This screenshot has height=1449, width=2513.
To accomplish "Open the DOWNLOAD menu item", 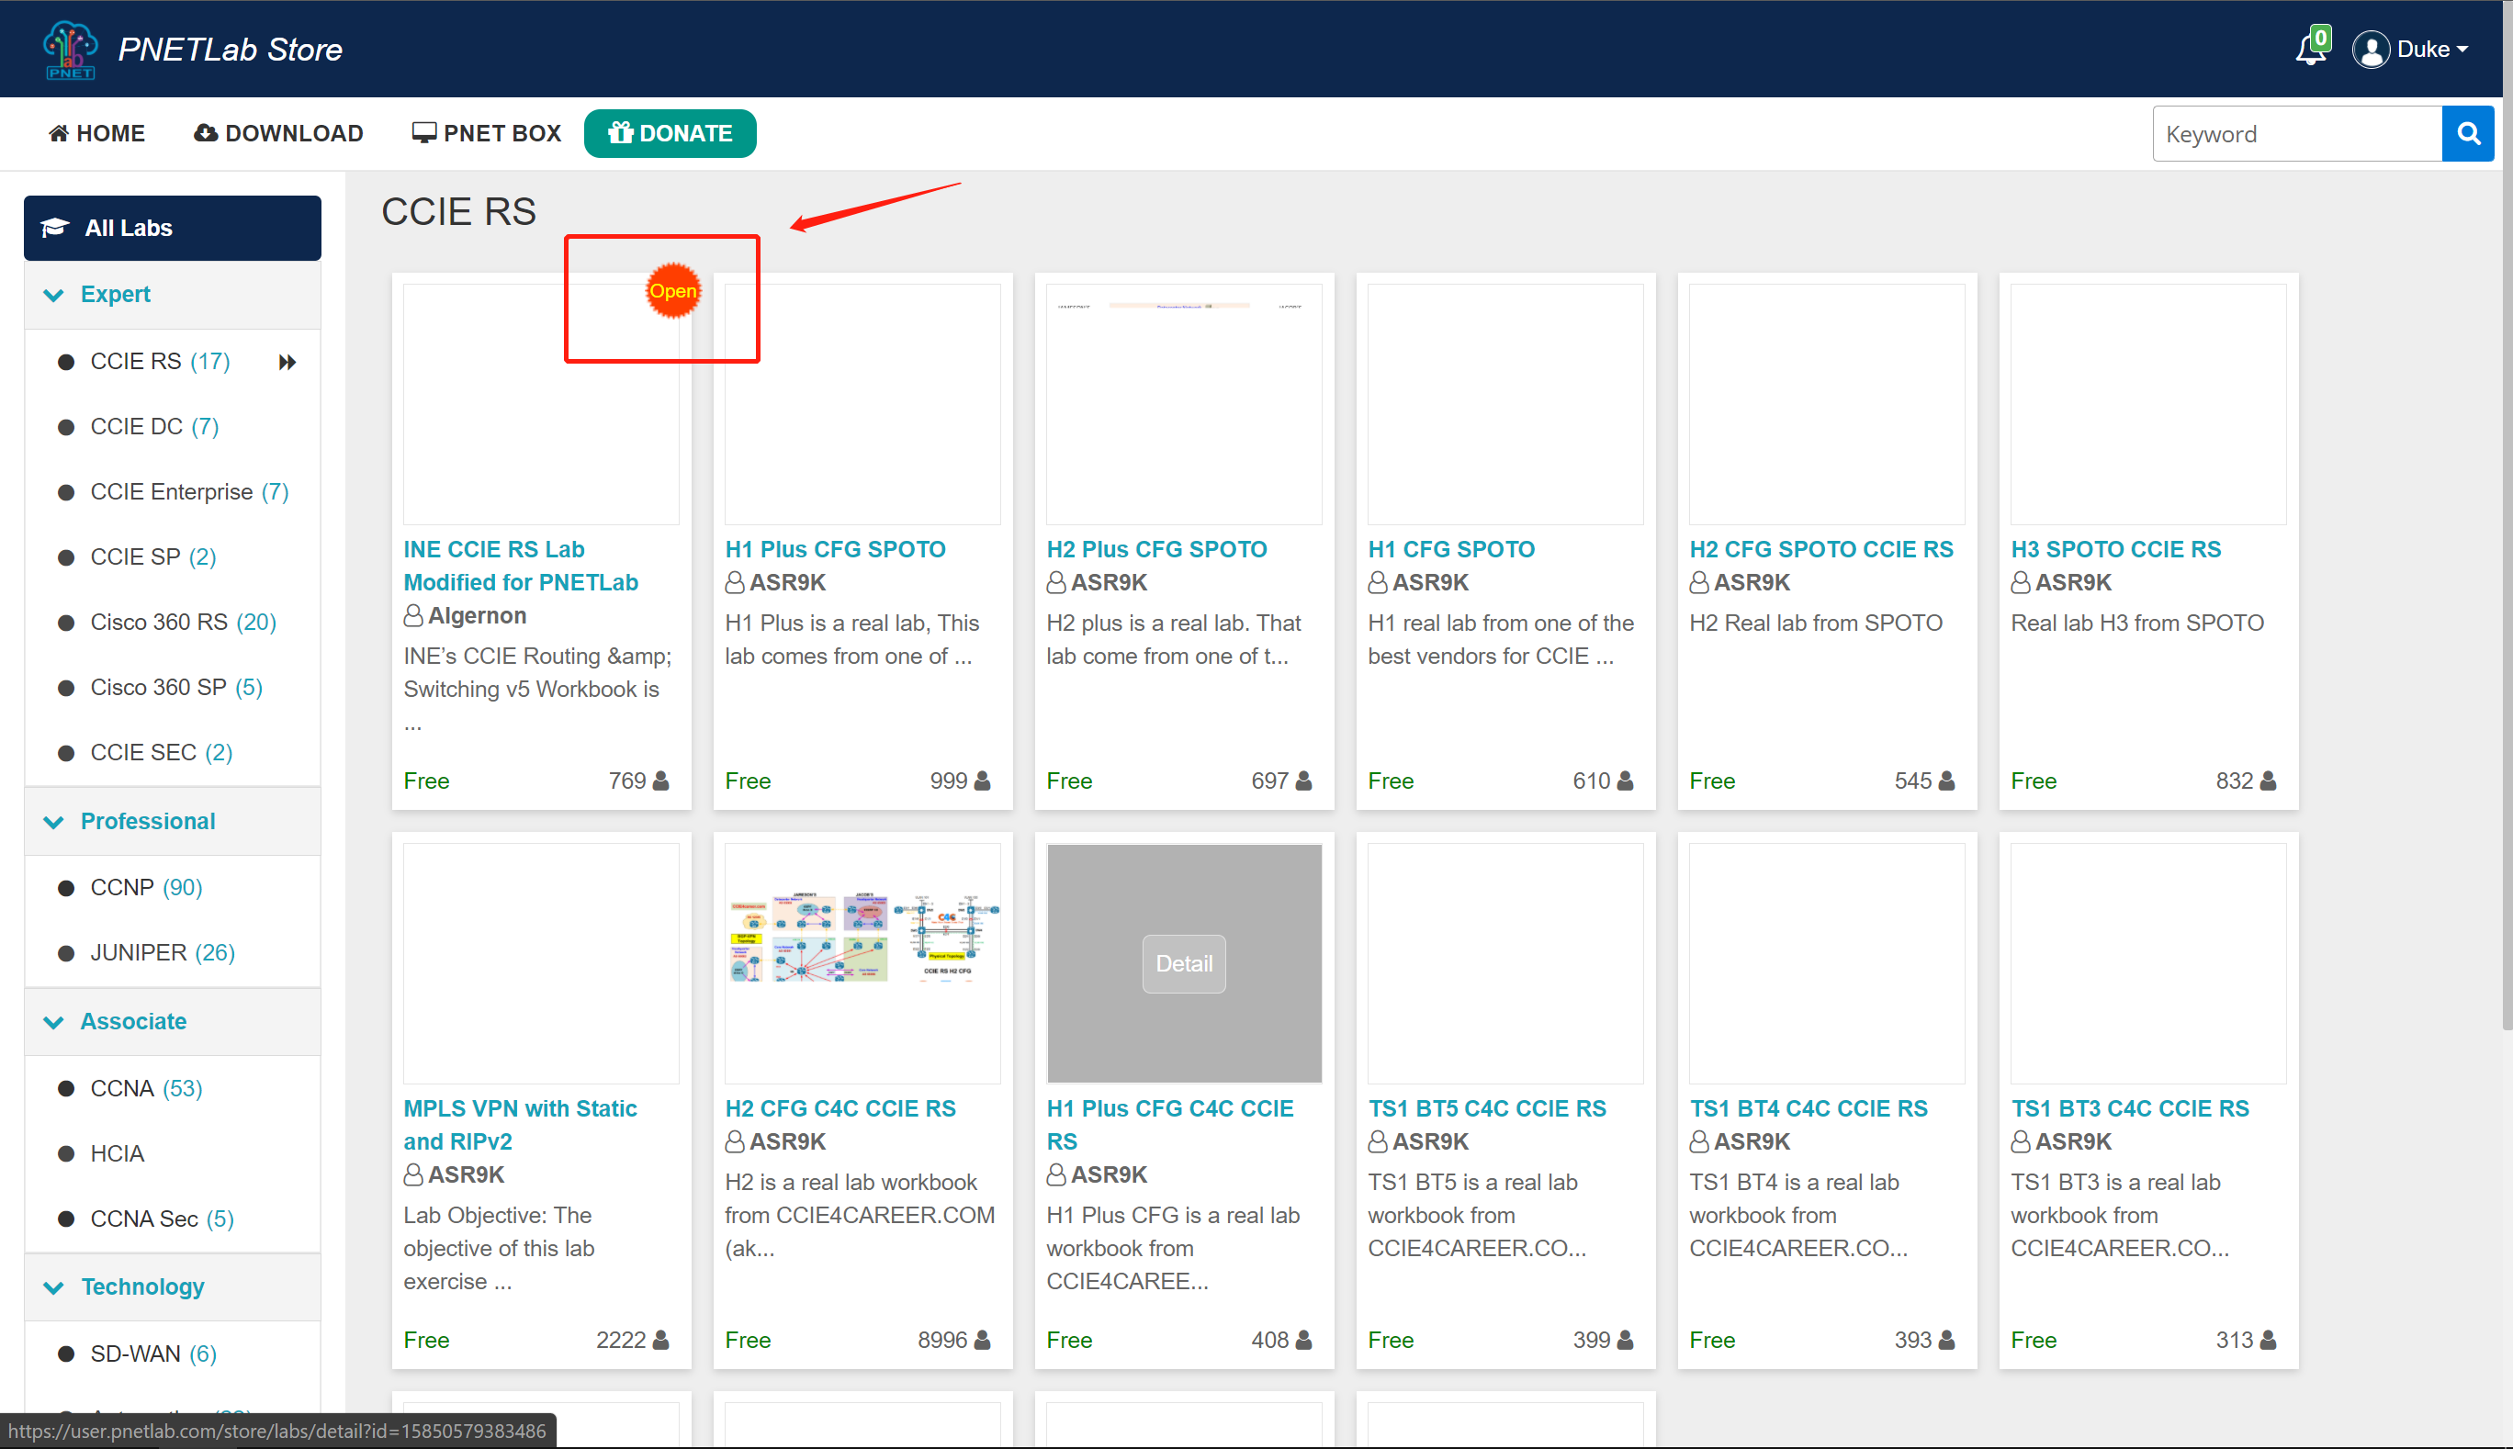I will point(278,133).
